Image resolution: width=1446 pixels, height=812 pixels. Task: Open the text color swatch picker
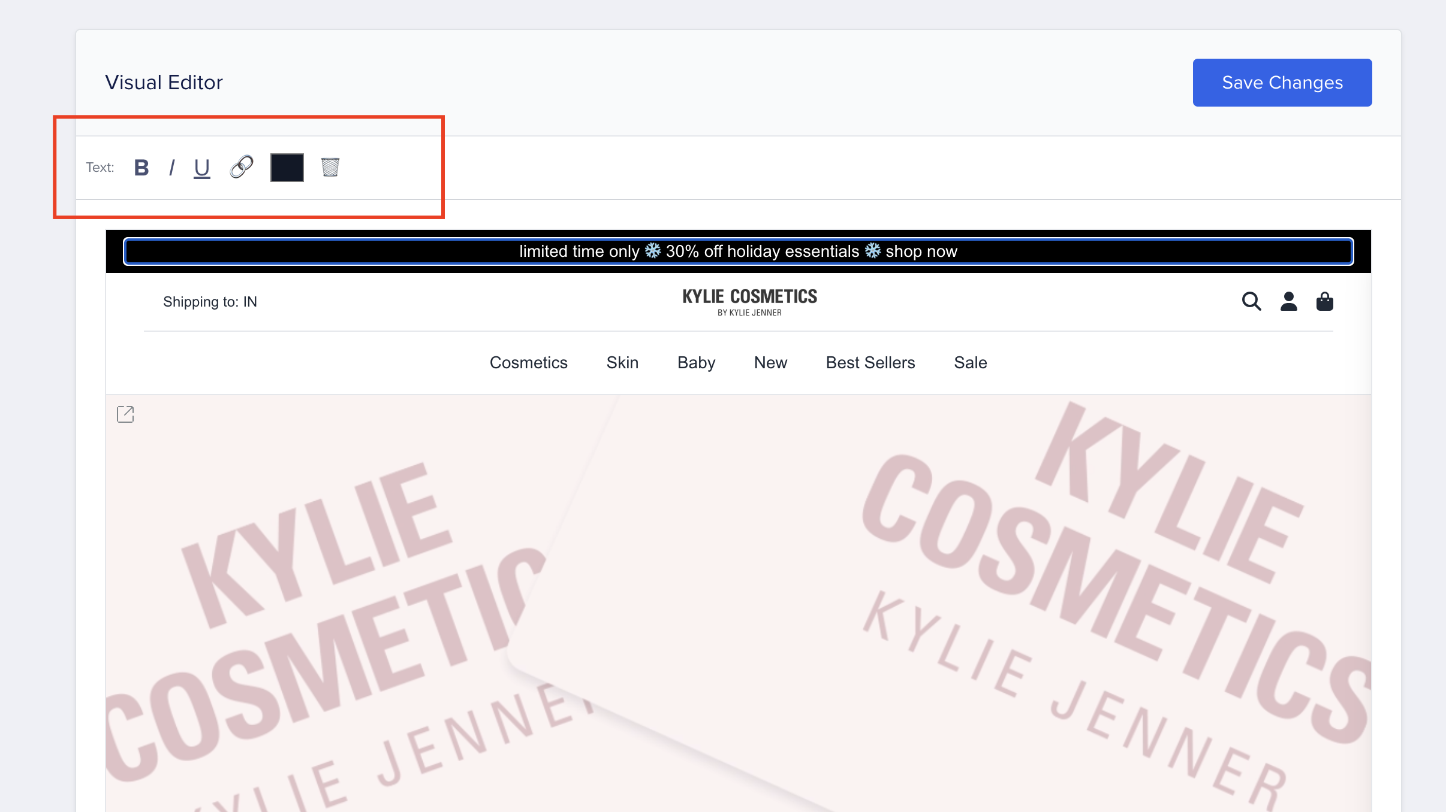(x=287, y=168)
